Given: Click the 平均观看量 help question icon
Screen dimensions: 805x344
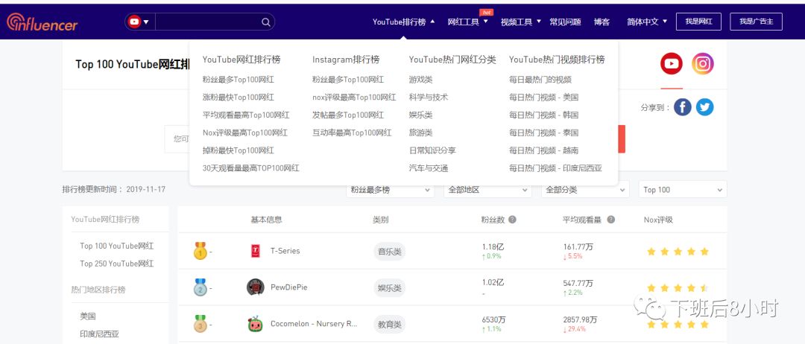Looking at the screenshot, I should [610, 220].
